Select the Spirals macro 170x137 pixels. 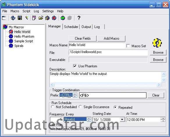coord(19,46)
